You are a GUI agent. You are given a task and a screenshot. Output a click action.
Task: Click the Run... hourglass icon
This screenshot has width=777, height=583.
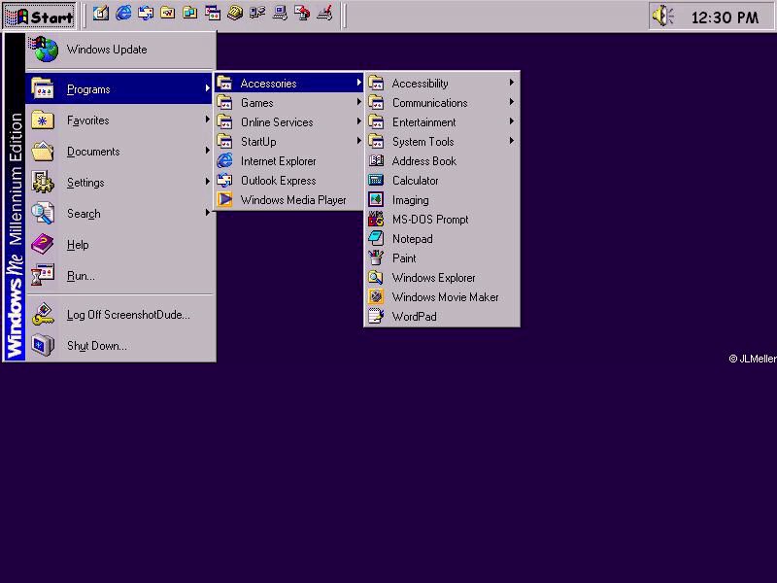43,276
